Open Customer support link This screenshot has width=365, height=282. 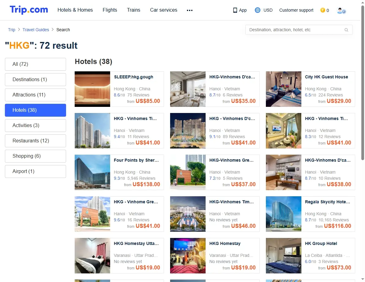296,10
